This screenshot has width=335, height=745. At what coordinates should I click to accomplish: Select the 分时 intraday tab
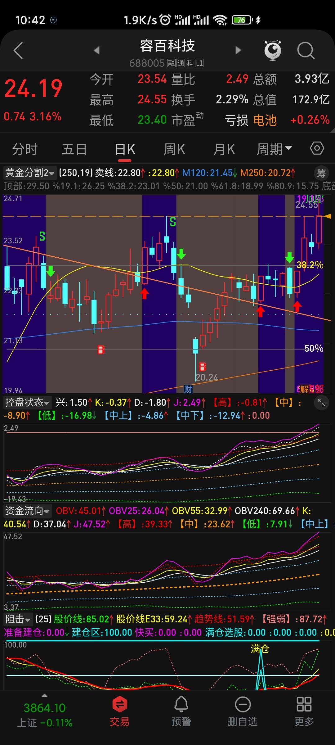[x=25, y=149]
